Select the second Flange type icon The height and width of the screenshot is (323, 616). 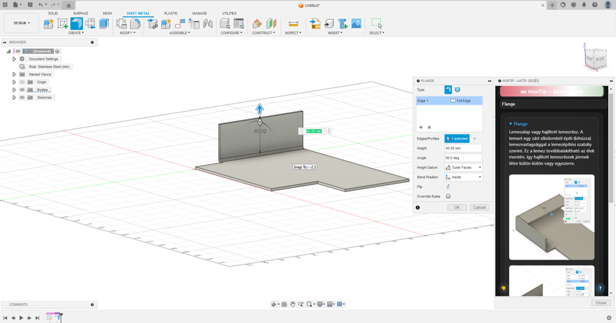pyautogui.click(x=457, y=90)
